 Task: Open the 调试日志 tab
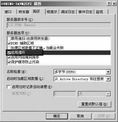[68, 12]
